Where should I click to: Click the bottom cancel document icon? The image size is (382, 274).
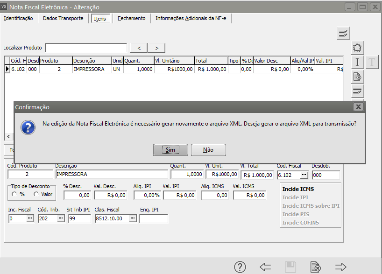pyautogui.click(x=316, y=267)
